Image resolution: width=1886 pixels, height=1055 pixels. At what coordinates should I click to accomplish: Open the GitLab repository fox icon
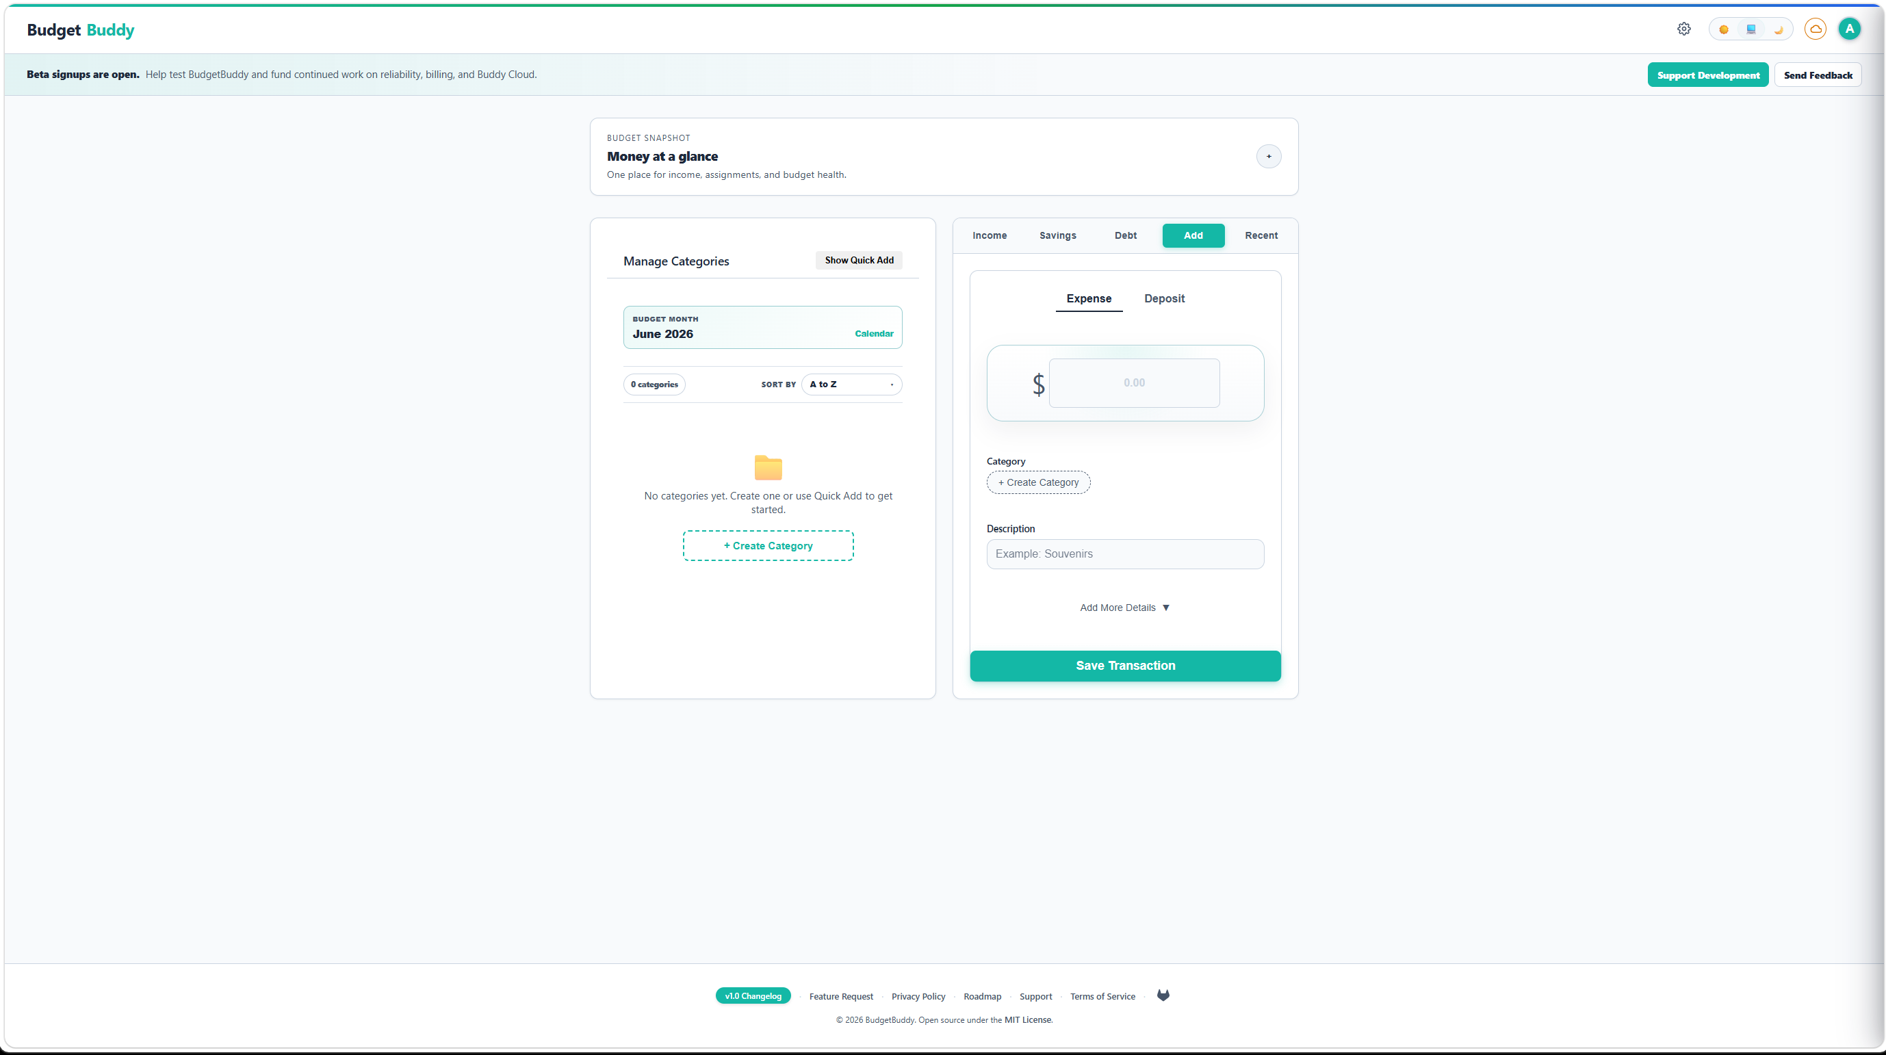(1163, 995)
